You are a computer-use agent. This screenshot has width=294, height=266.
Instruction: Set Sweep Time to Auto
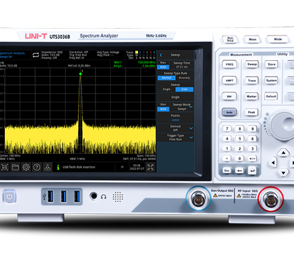pyautogui.click(x=163, y=67)
